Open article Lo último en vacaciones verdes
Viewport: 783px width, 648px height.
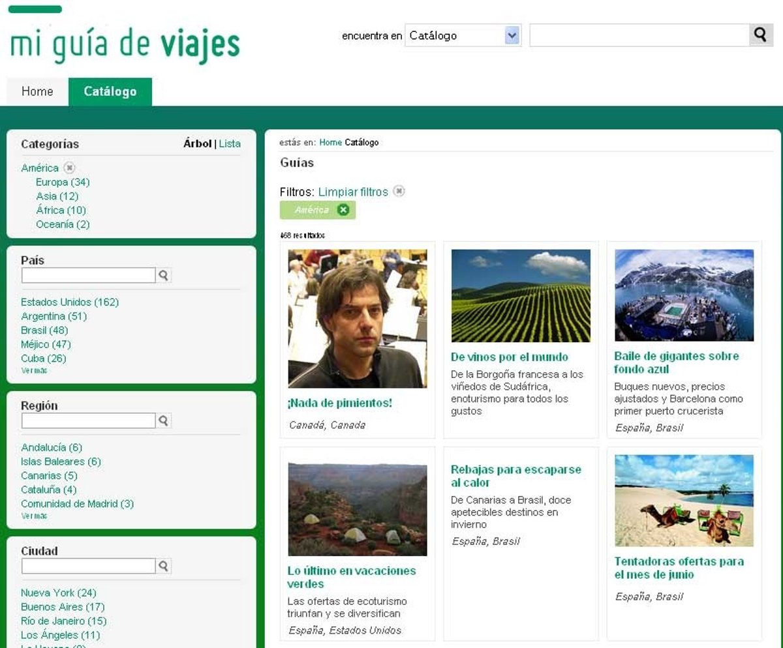point(351,577)
